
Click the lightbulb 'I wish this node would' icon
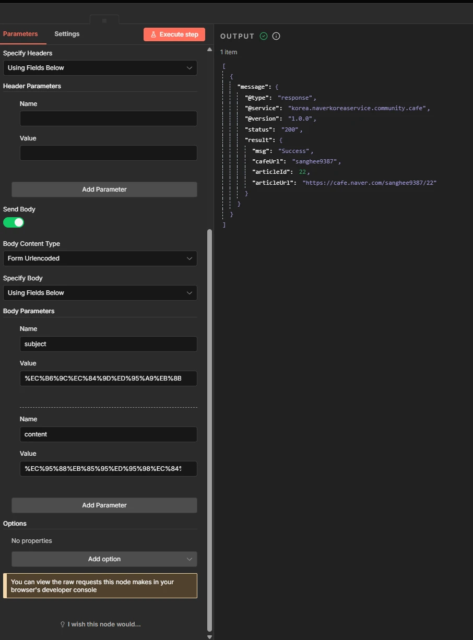coord(63,624)
